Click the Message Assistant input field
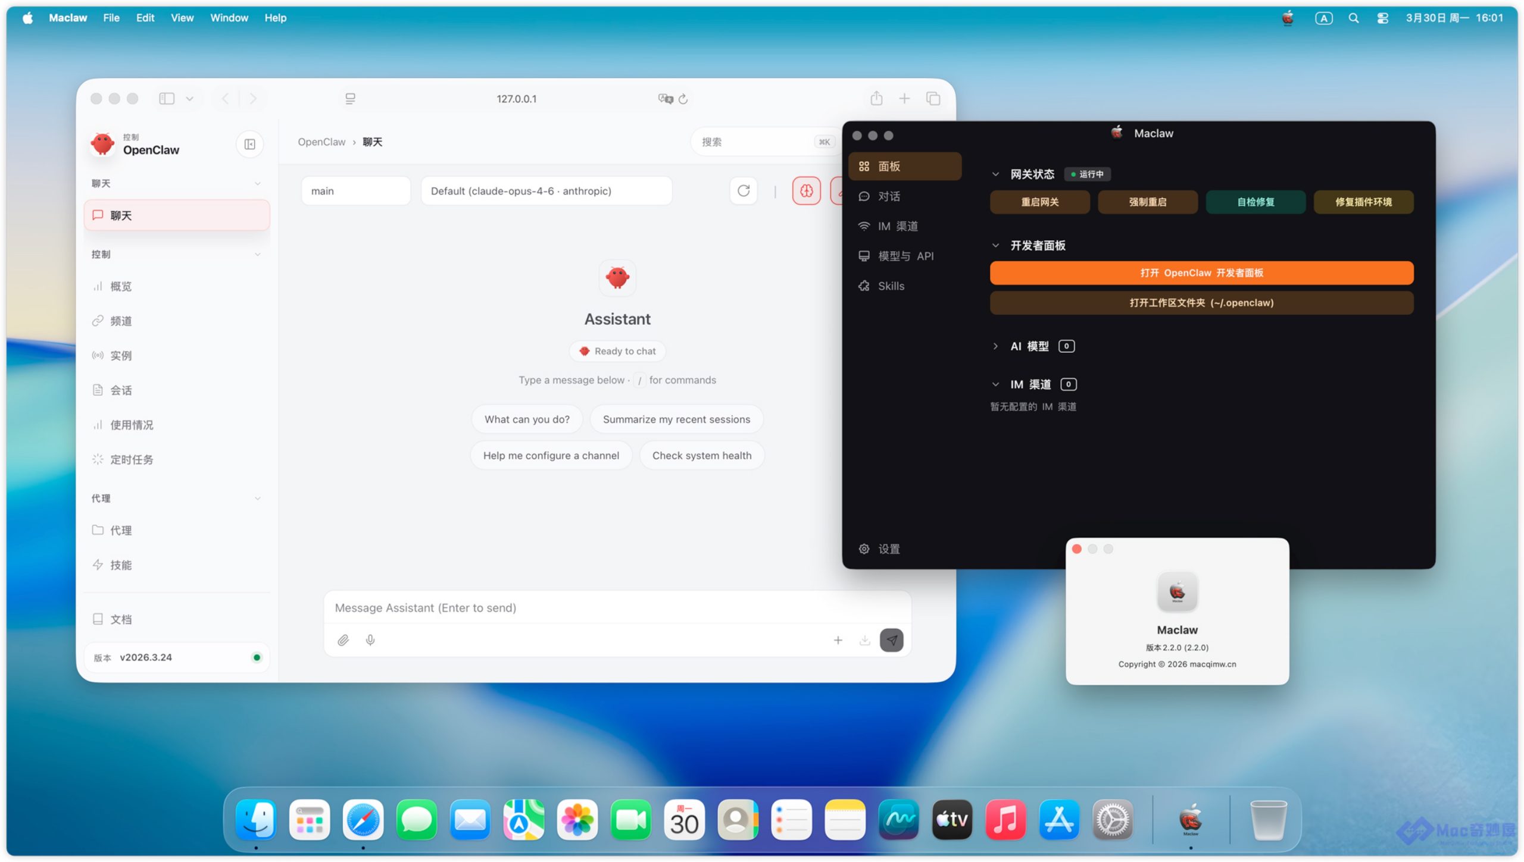Image resolution: width=1524 pixels, height=862 pixels. point(616,608)
